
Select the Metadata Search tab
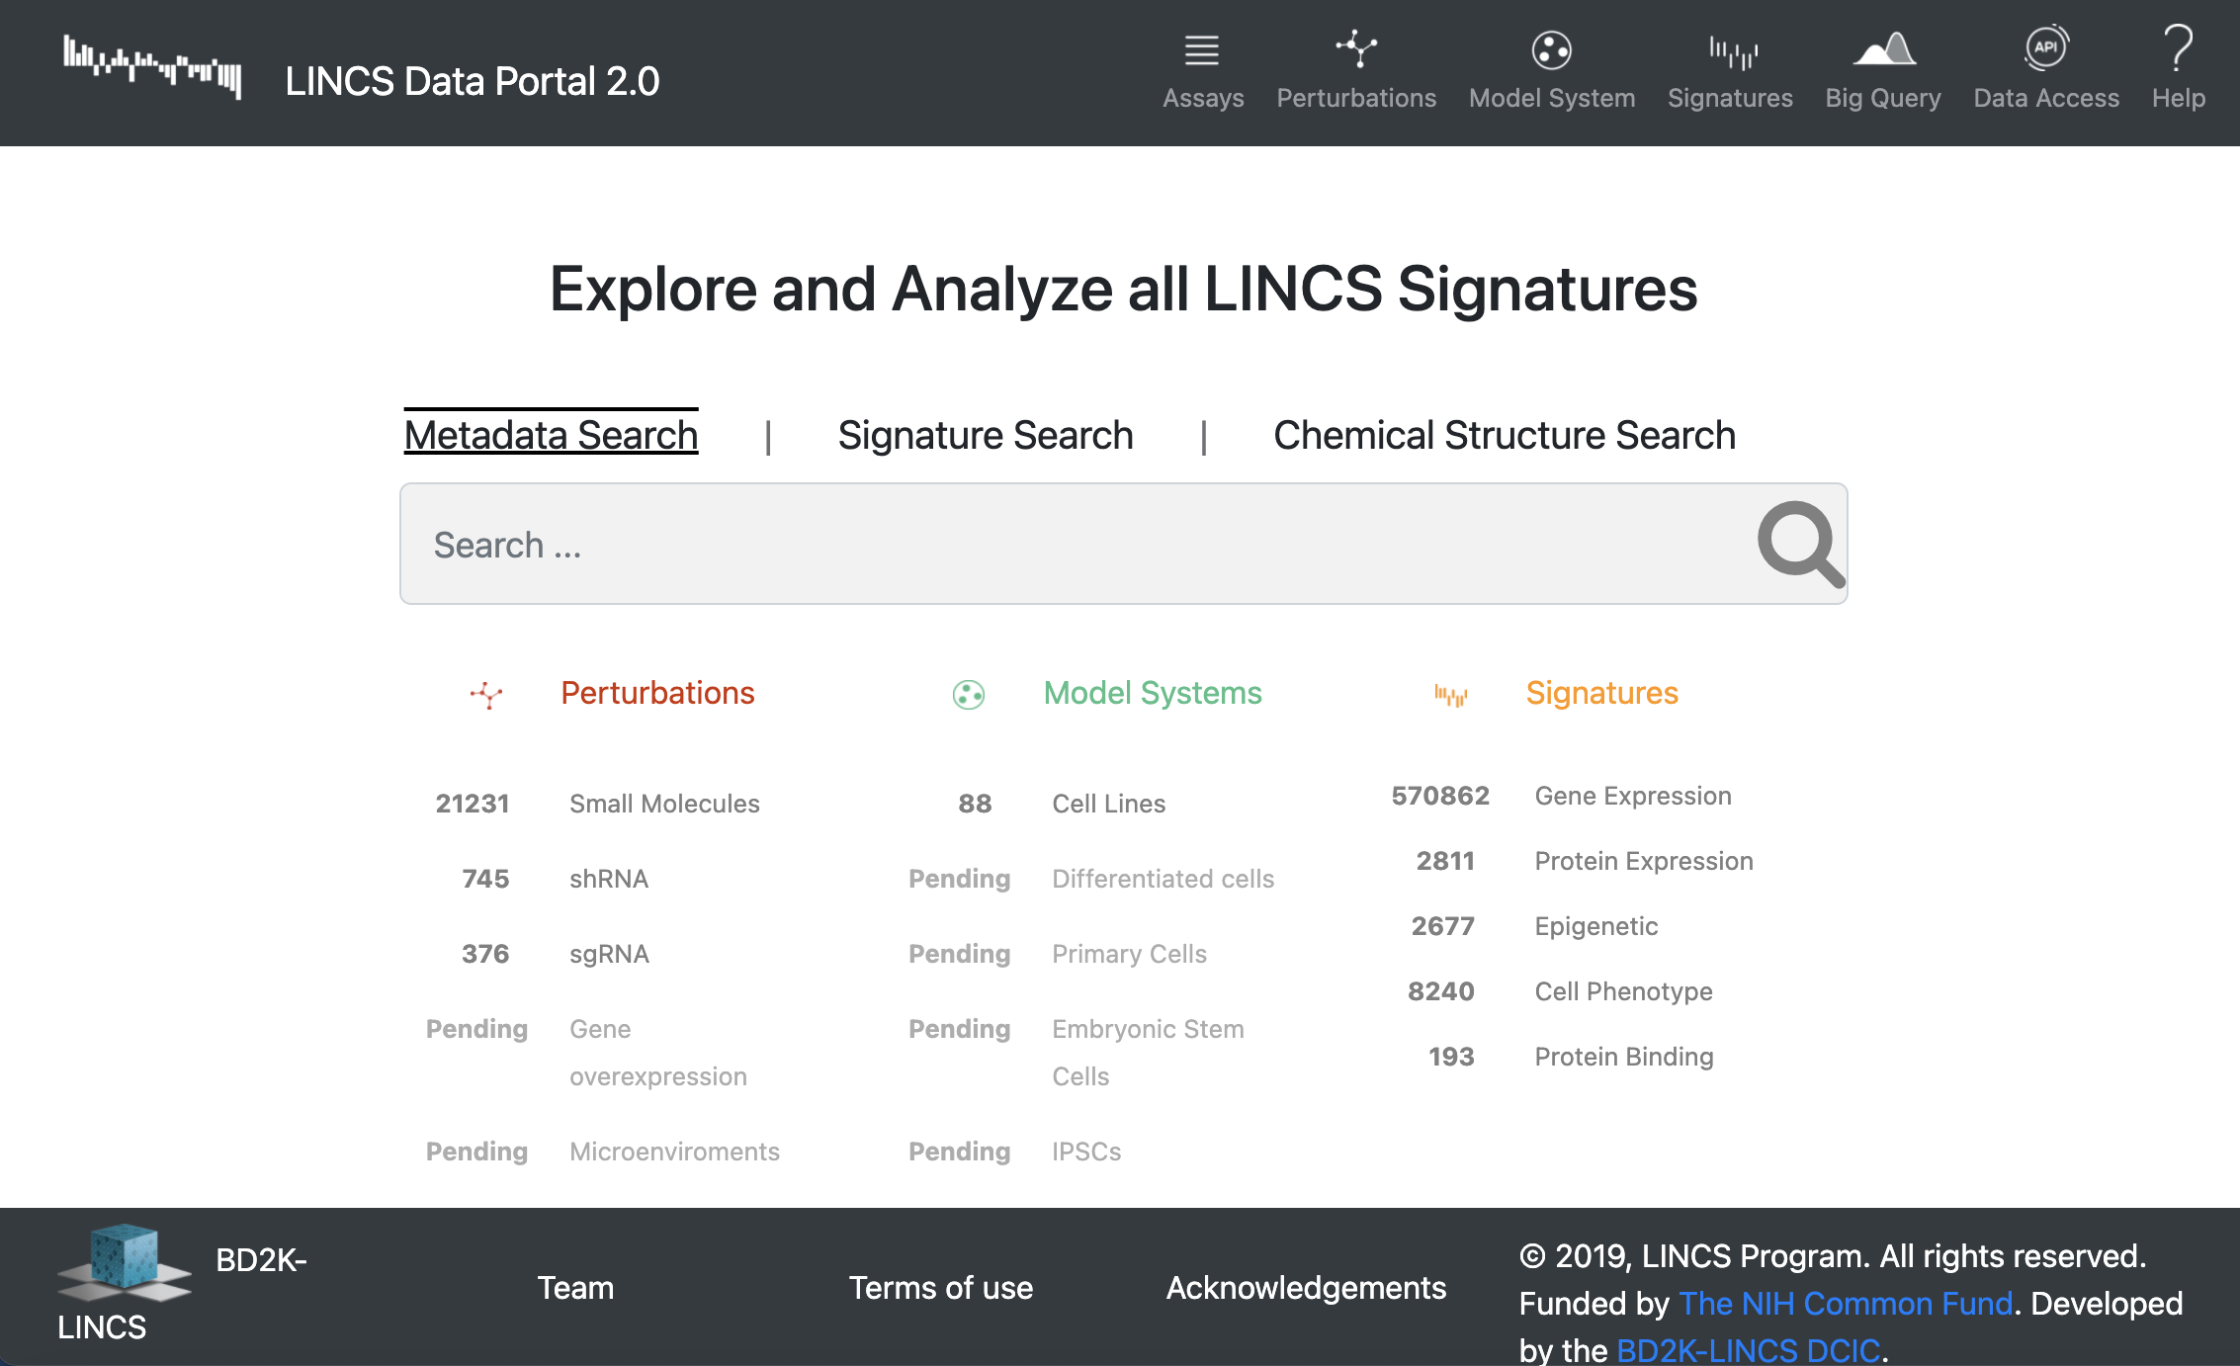551,435
